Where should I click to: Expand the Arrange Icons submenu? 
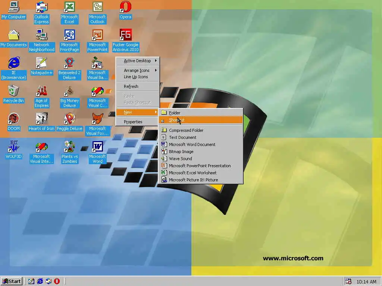(x=138, y=70)
